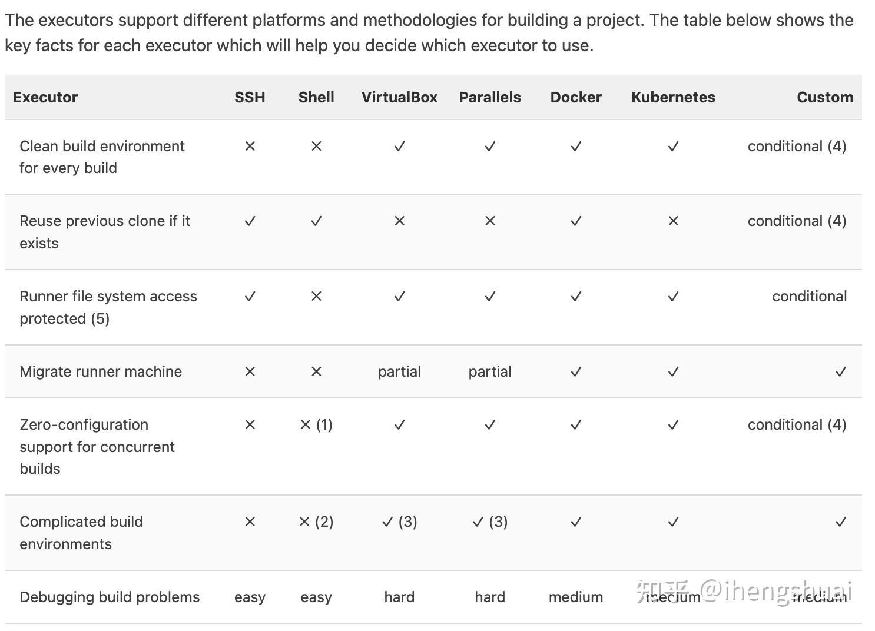
Task: Click the Custom column header
Action: pos(824,97)
